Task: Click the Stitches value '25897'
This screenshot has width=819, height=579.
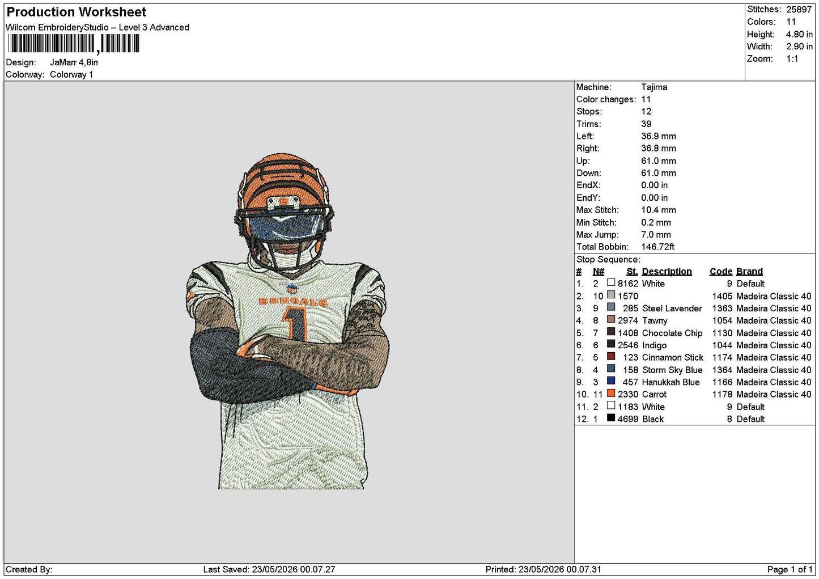Action: tap(799, 10)
